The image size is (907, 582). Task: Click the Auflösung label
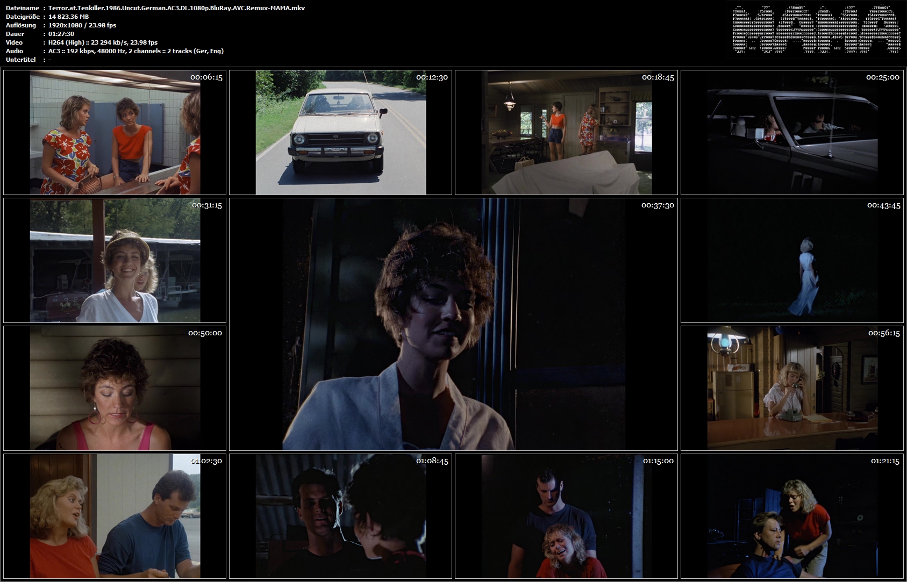click(x=21, y=25)
